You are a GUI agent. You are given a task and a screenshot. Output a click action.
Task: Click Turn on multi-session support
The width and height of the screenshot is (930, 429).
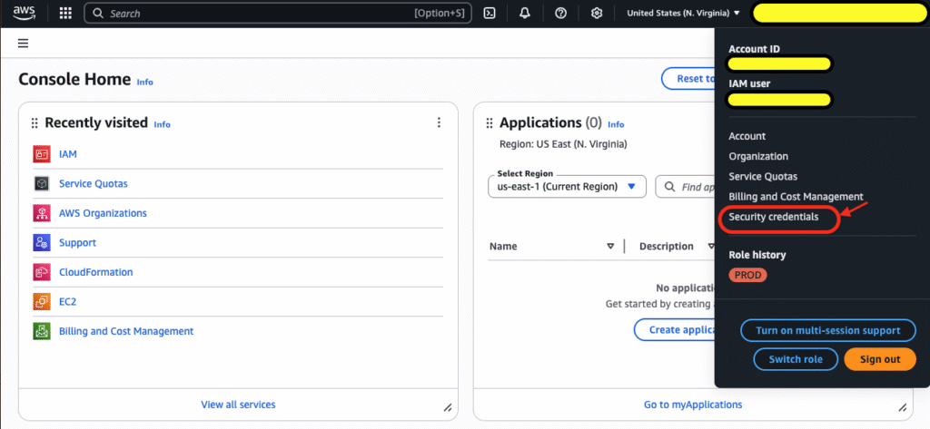(x=828, y=331)
